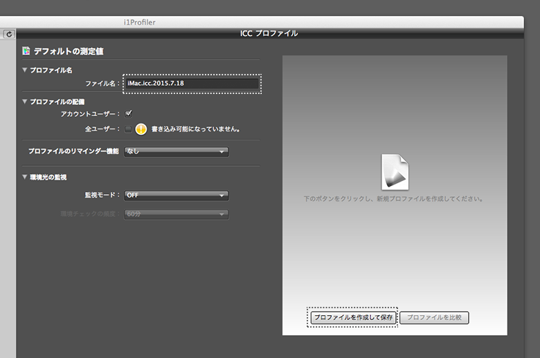
Task: Click the 書き込み可能になっていません warning text
Action: click(195, 129)
